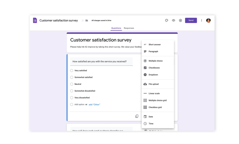The image size is (239, 144).
Task: Switch to the Responses tab
Action: 129,28
